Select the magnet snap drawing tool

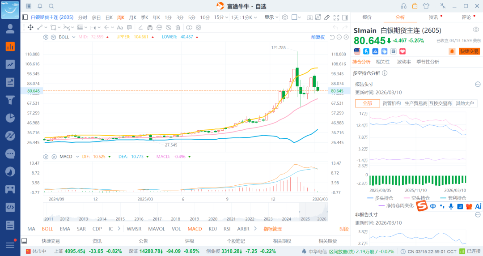tap(150, 27)
